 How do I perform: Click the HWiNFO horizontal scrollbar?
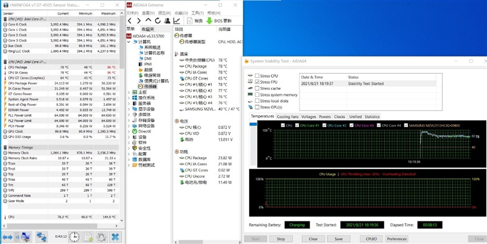pyautogui.click(x=61, y=226)
